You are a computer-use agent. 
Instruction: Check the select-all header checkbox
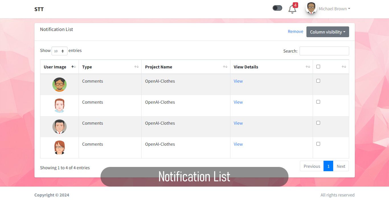[x=318, y=66]
